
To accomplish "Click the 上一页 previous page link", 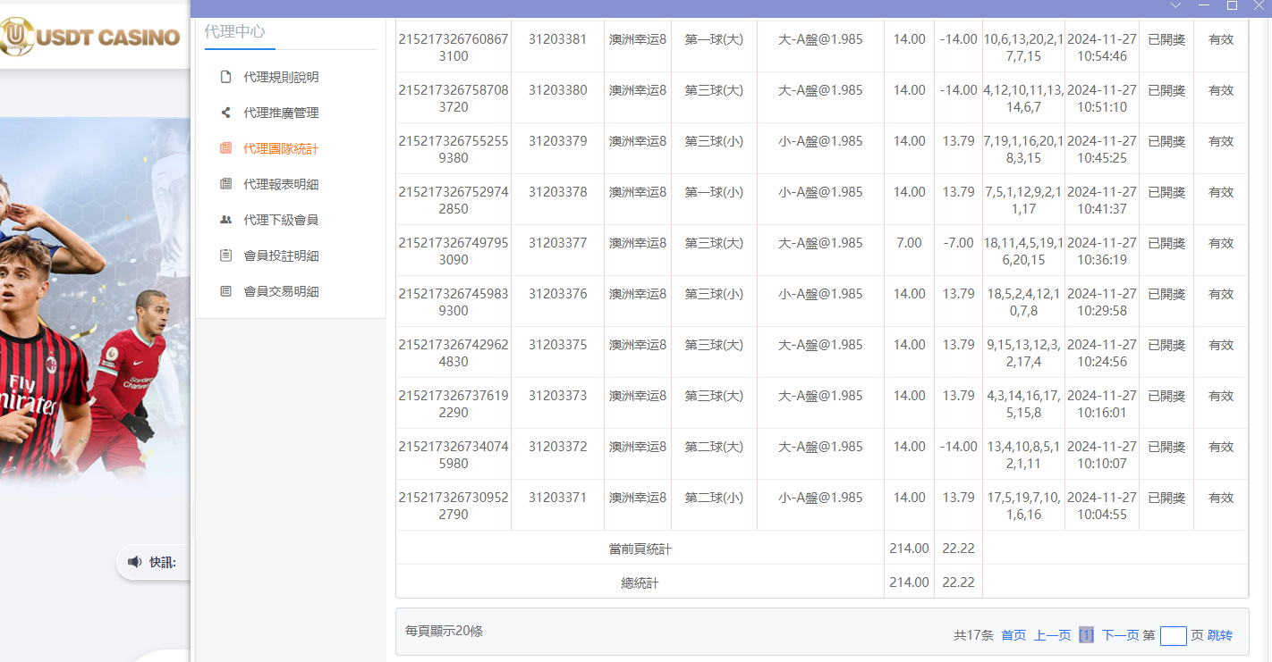I will click(x=1052, y=635).
